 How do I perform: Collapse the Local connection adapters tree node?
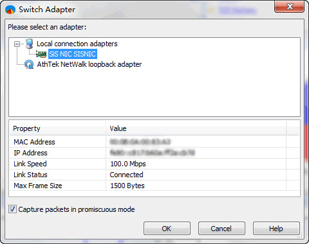17,44
